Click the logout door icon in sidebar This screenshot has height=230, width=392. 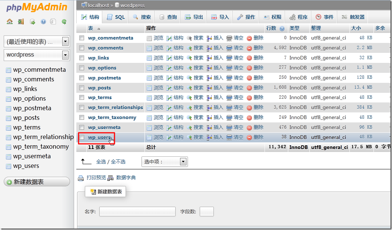tap(21, 22)
